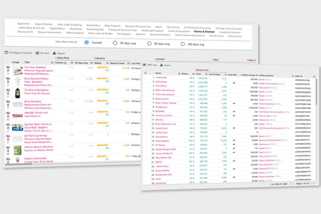Screen dimensions: 321x214
Task: Select the Video Games category
Action: click(x=235, y=36)
